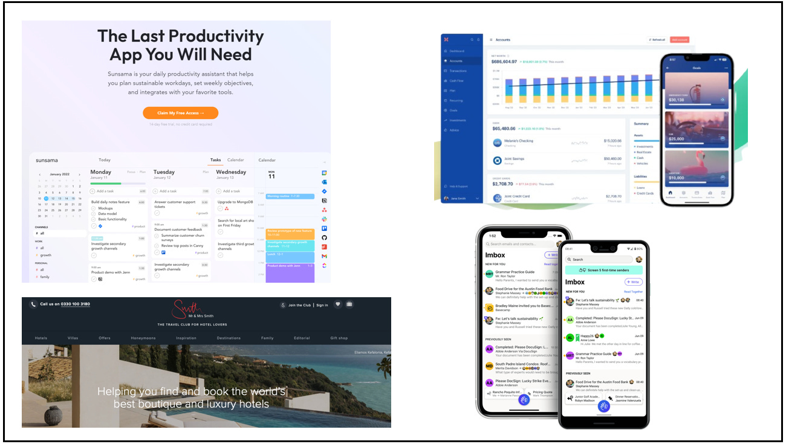The image size is (786, 444).
Task: Click the phone icon beside Call us on
Action: [33, 304]
